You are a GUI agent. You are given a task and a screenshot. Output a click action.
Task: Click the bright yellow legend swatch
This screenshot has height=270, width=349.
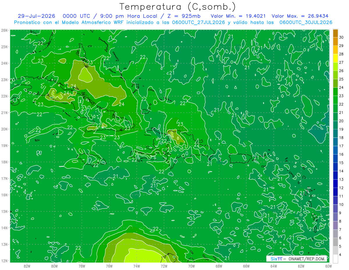[x=335, y=58]
